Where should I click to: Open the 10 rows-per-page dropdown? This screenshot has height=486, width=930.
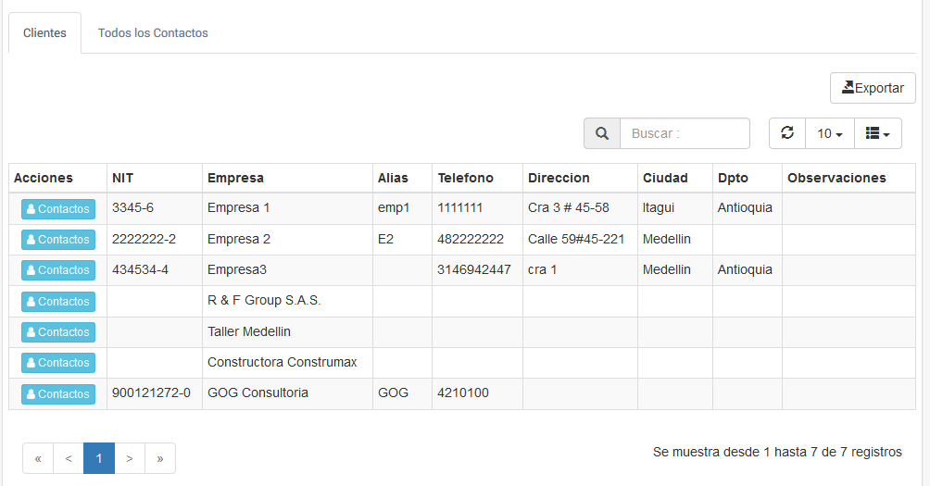[829, 133]
